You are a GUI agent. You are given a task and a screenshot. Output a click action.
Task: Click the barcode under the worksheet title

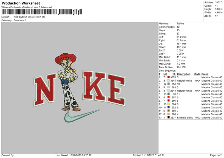42,12
